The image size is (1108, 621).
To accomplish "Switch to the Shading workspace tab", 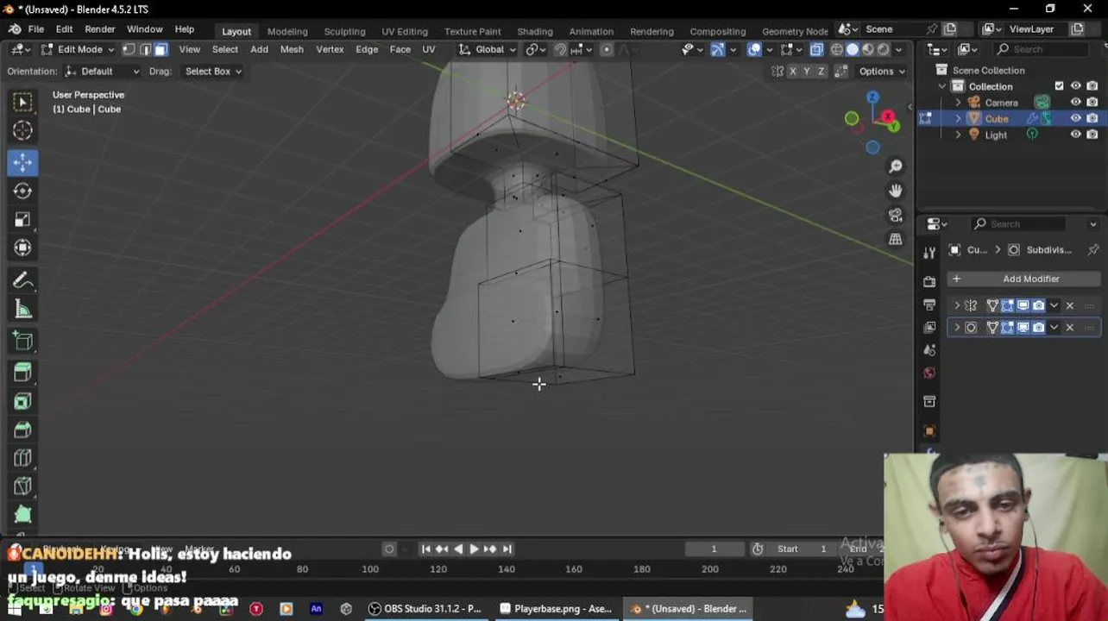I will pos(535,31).
